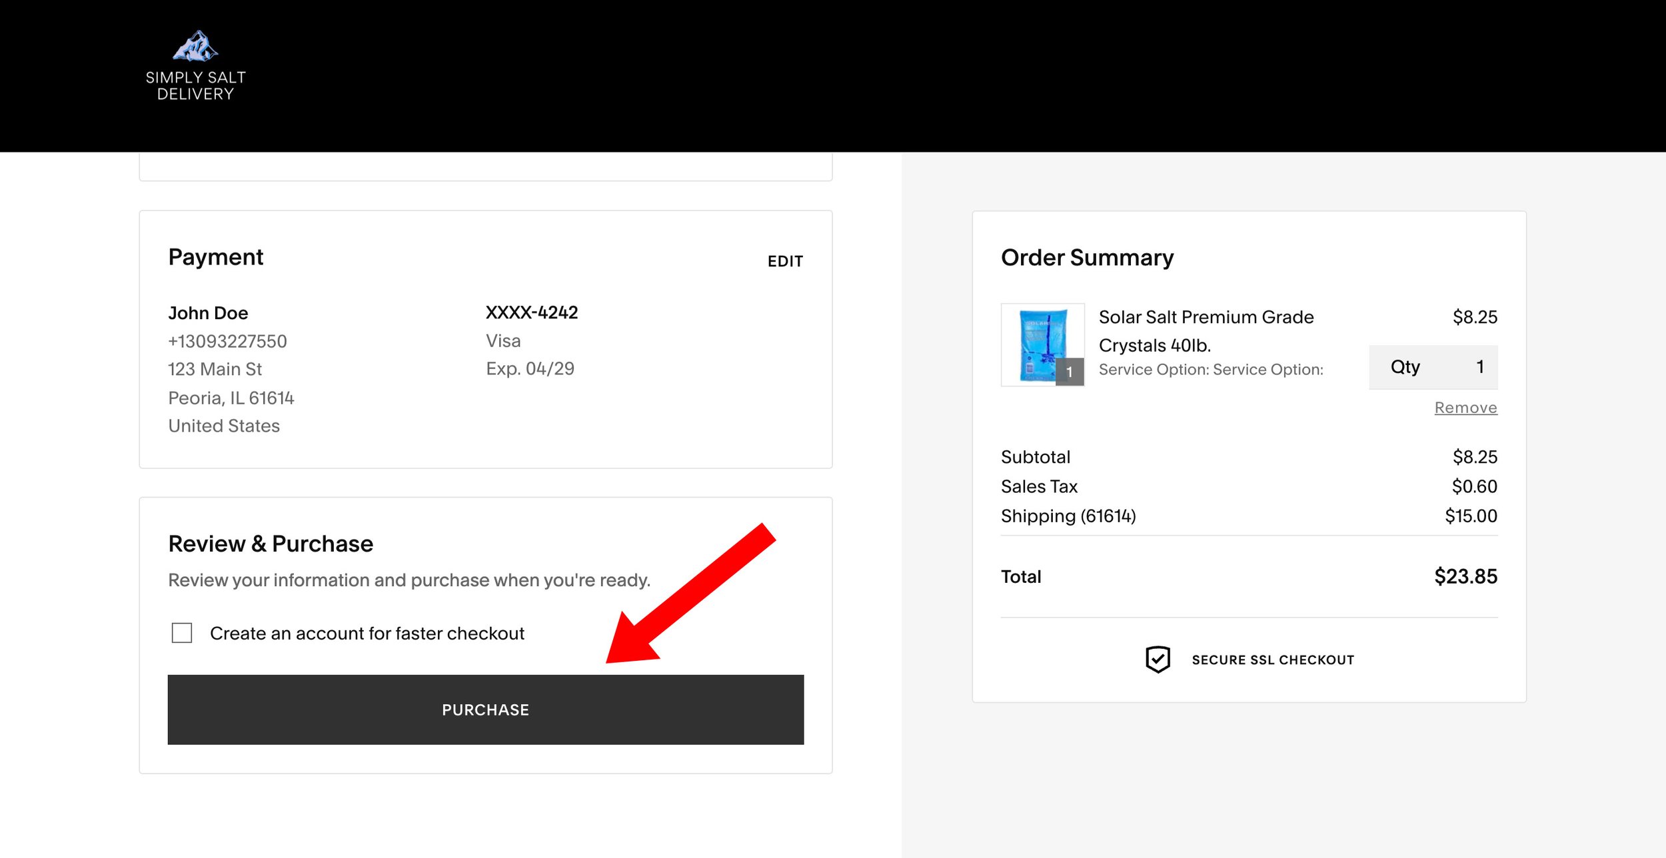Screen dimensions: 1666x858
Task: Remove the Solar Salt item from cart
Action: [1465, 407]
